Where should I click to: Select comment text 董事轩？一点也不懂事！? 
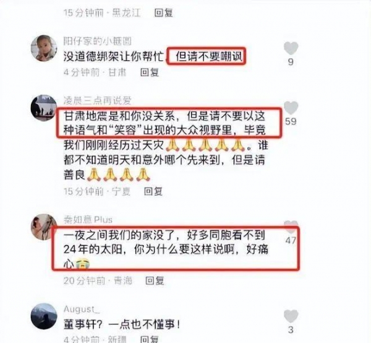click(x=122, y=324)
